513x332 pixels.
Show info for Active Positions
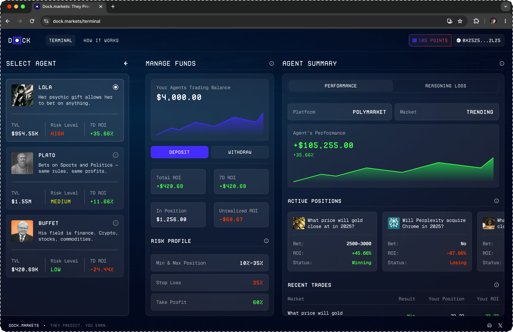coord(496,201)
